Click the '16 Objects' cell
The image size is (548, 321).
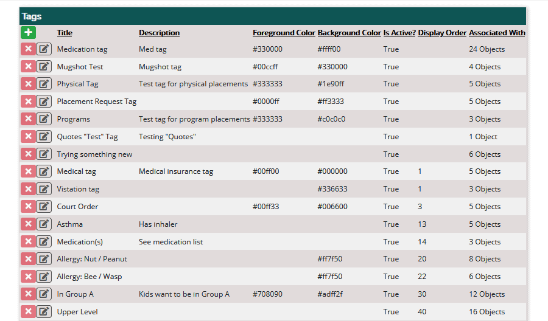tap(487, 312)
